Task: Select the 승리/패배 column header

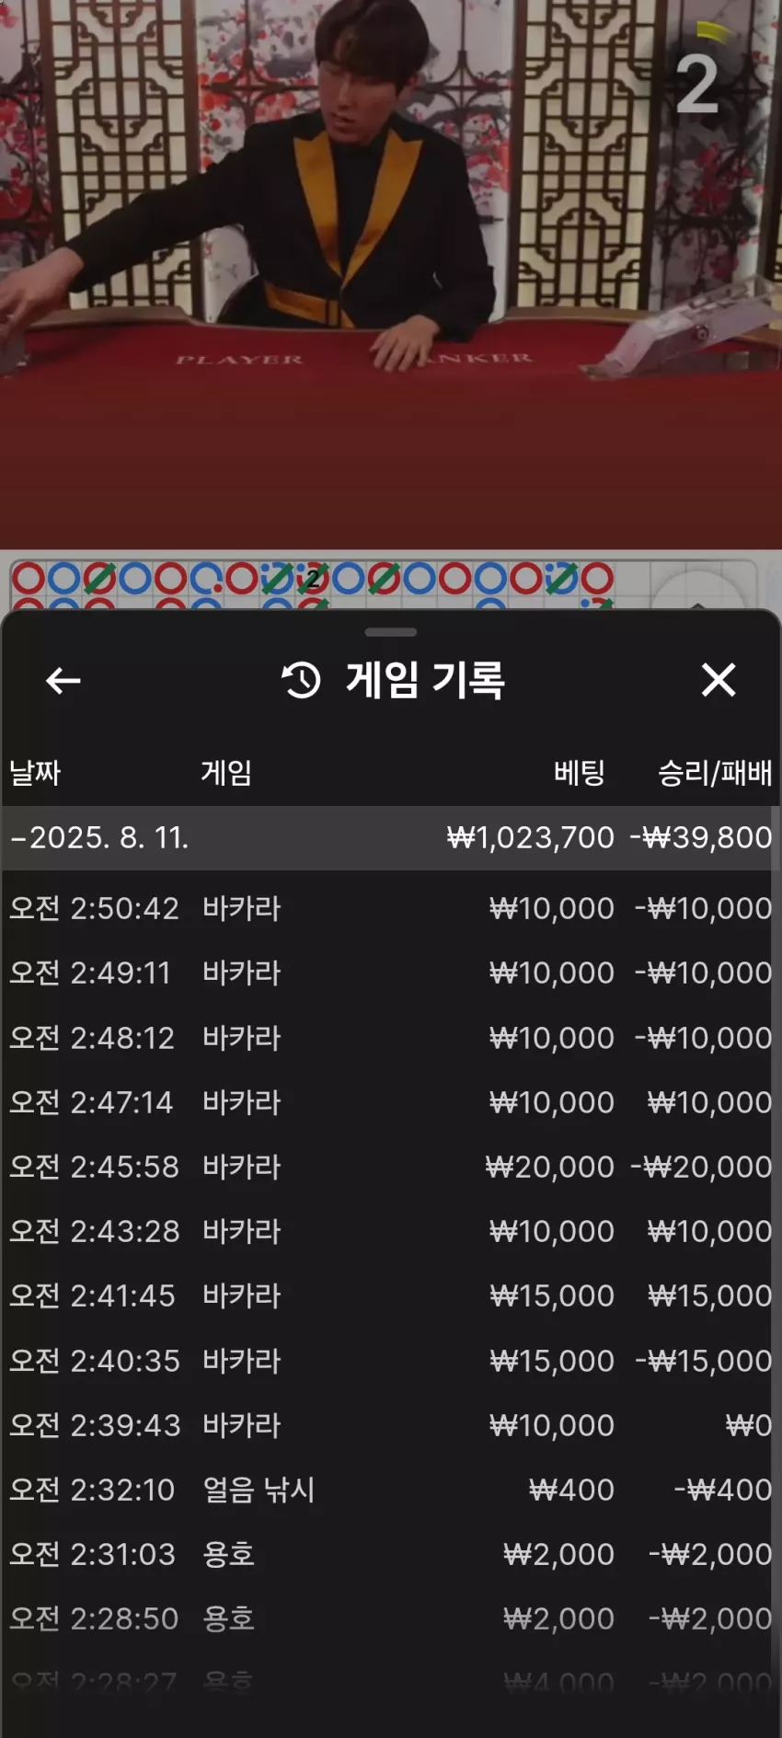Action: click(x=715, y=772)
